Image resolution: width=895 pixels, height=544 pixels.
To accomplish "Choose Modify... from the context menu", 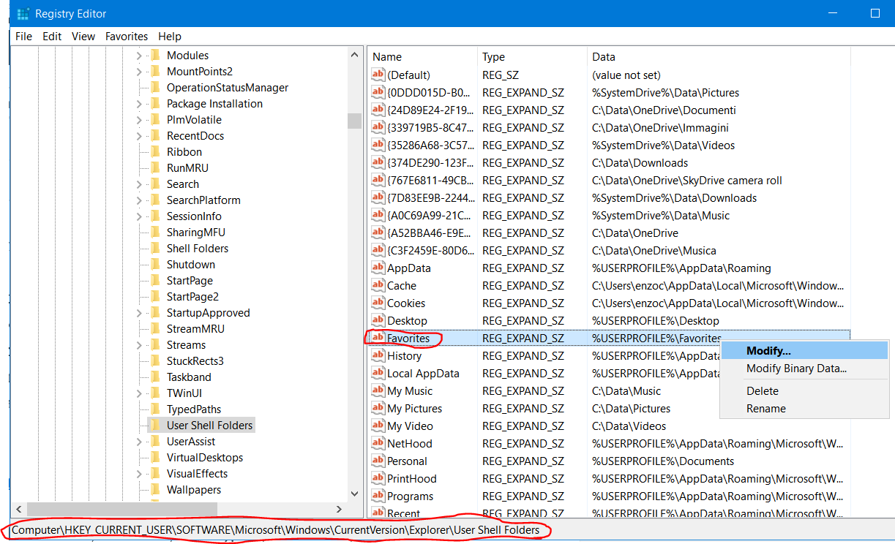I will [768, 351].
